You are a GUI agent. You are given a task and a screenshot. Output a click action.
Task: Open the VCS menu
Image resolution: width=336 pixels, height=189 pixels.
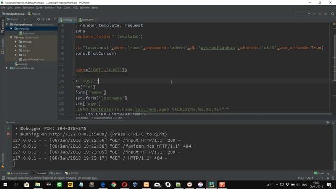tap(75, 8)
